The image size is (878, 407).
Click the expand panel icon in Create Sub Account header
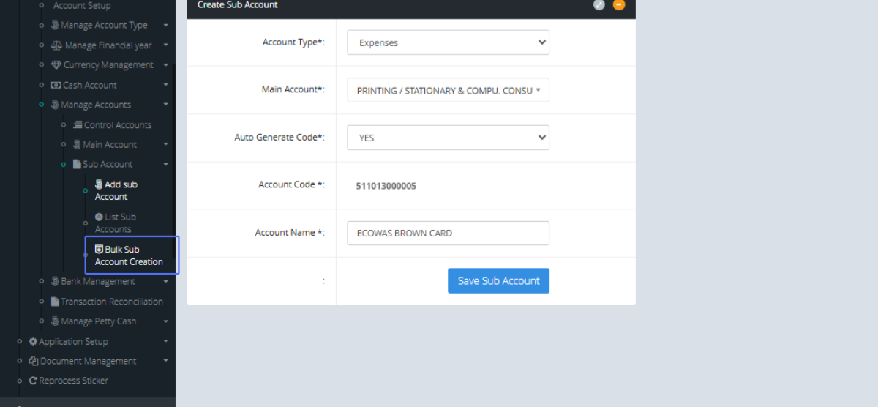pyautogui.click(x=599, y=5)
